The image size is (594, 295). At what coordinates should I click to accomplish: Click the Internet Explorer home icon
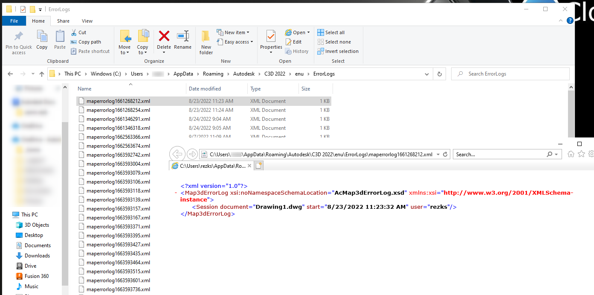point(571,154)
